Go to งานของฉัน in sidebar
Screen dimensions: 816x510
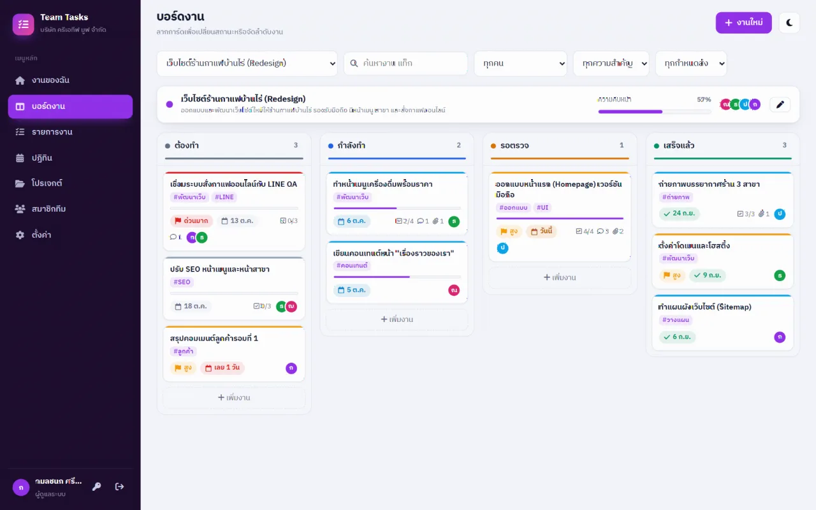point(70,80)
